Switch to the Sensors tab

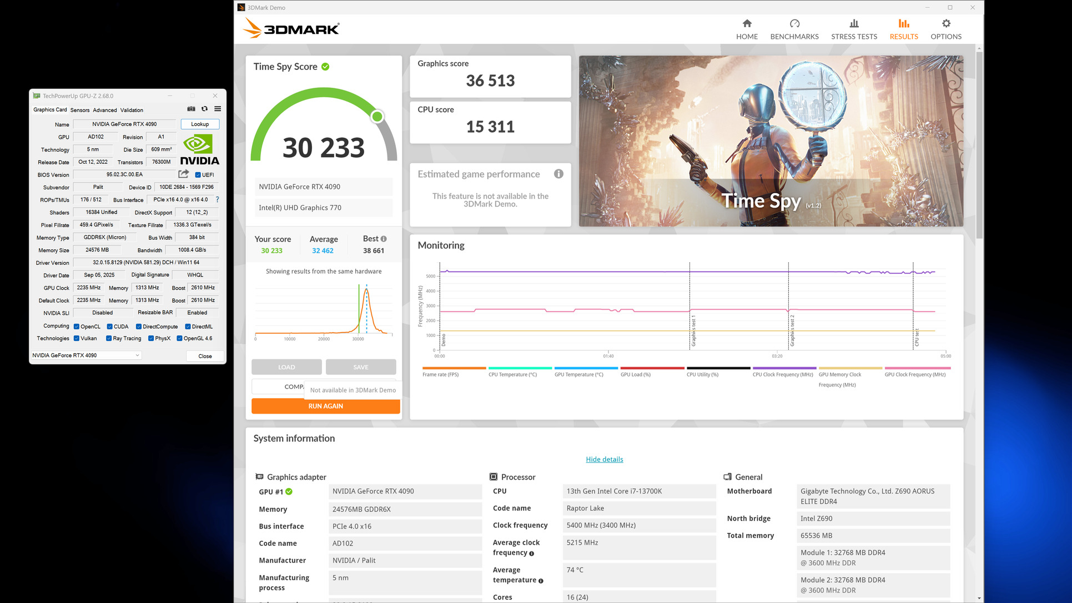80,110
